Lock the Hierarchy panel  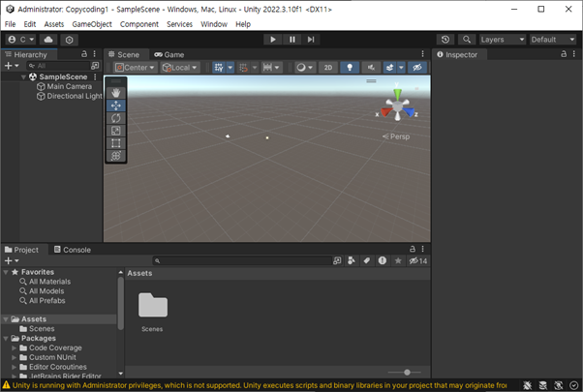coord(84,54)
